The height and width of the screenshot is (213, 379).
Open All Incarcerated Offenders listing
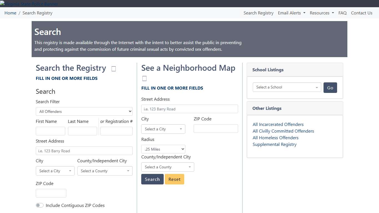(x=278, y=125)
